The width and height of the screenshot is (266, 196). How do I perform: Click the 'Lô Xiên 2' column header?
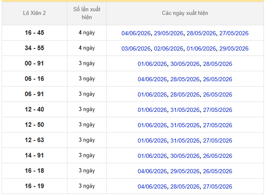coord(35,13)
